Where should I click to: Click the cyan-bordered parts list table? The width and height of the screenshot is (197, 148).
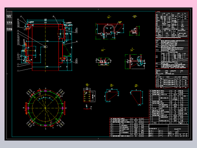coord(169,107)
